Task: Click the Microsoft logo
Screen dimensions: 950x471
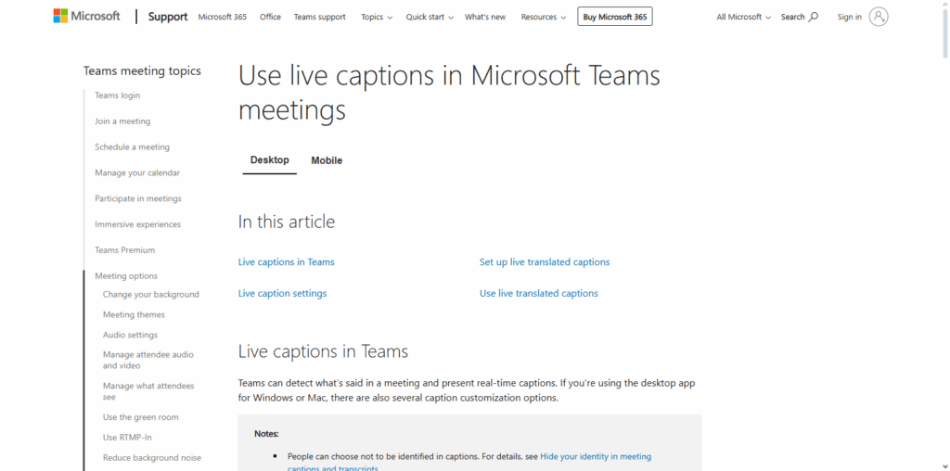Action: [x=86, y=17]
